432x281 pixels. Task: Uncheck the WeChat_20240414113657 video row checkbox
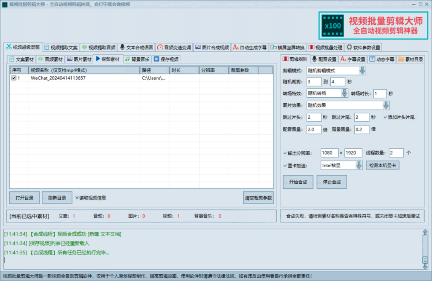point(14,78)
